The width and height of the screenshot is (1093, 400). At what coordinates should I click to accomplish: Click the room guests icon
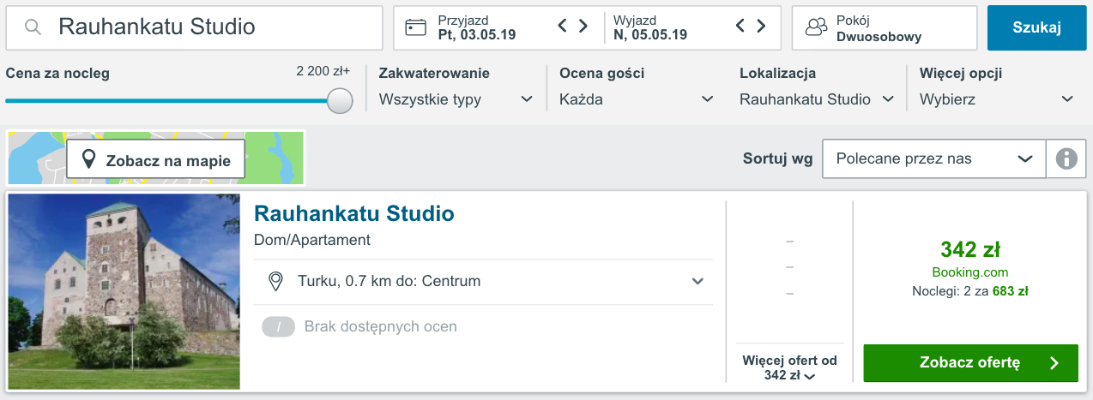[816, 27]
